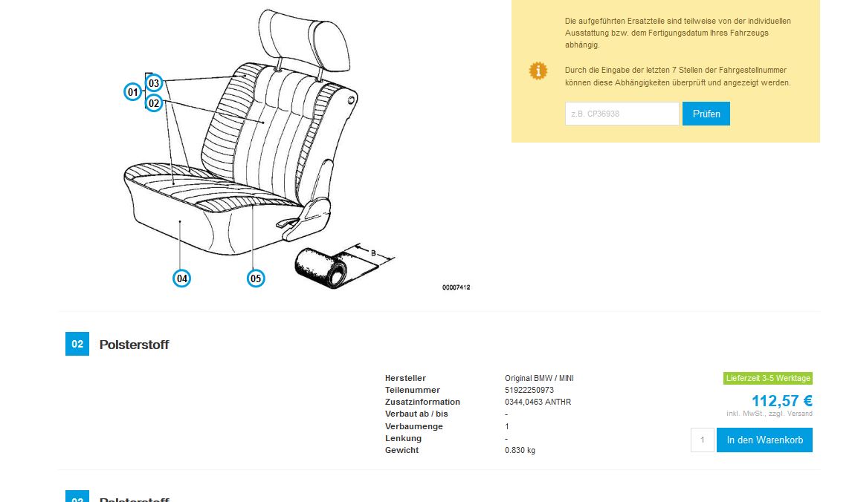Viewport: 855px width, 502px height.
Task: Click the orange info icon
Action: point(538,71)
